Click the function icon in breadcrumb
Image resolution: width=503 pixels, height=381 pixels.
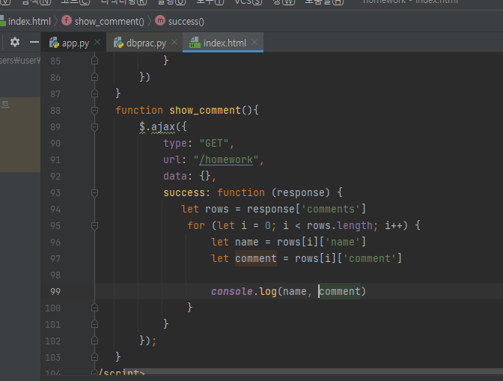[x=67, y=20]
